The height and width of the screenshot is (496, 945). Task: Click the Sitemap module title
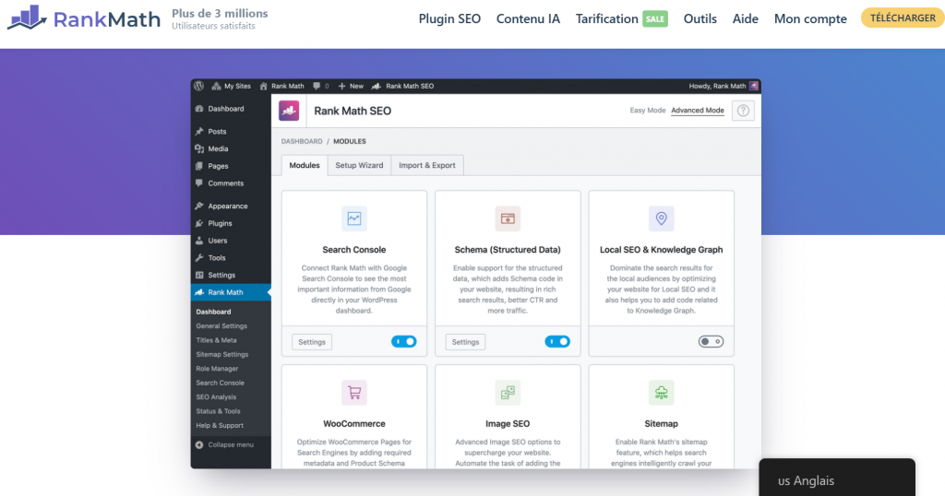(661, 424)
